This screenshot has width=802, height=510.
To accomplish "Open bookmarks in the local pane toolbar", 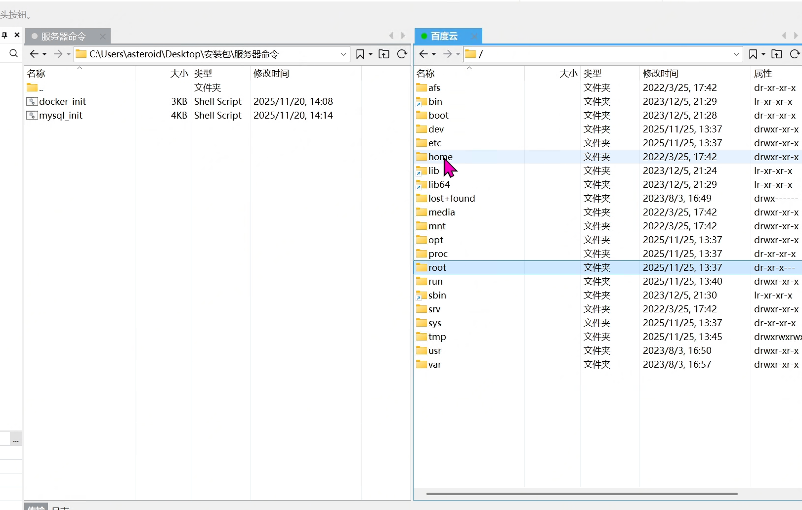I will coord(360,54).
